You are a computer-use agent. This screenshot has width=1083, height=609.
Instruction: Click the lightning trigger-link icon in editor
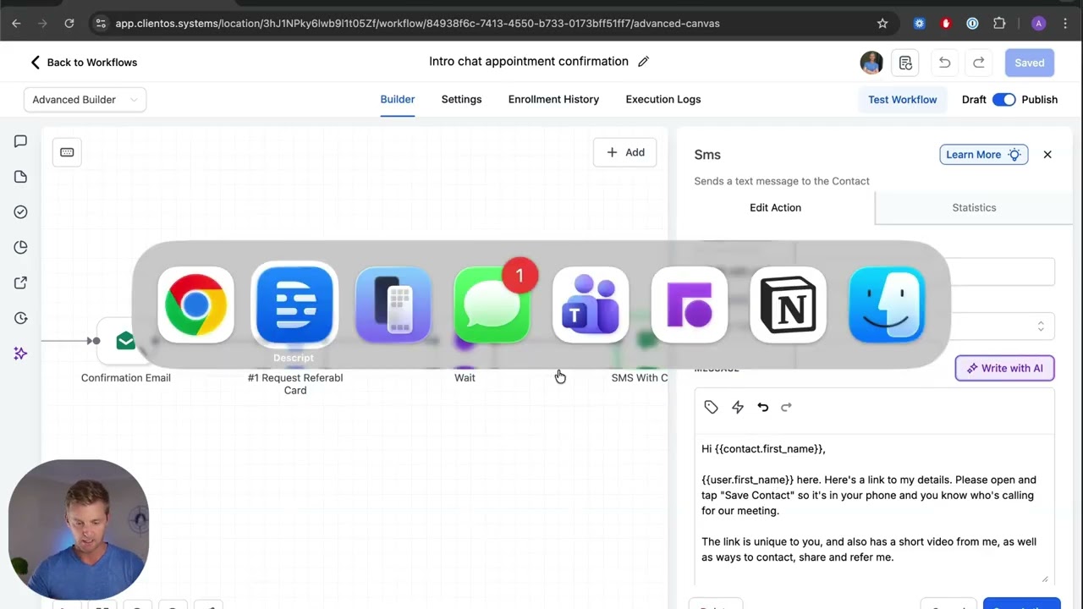pos(738,408)
